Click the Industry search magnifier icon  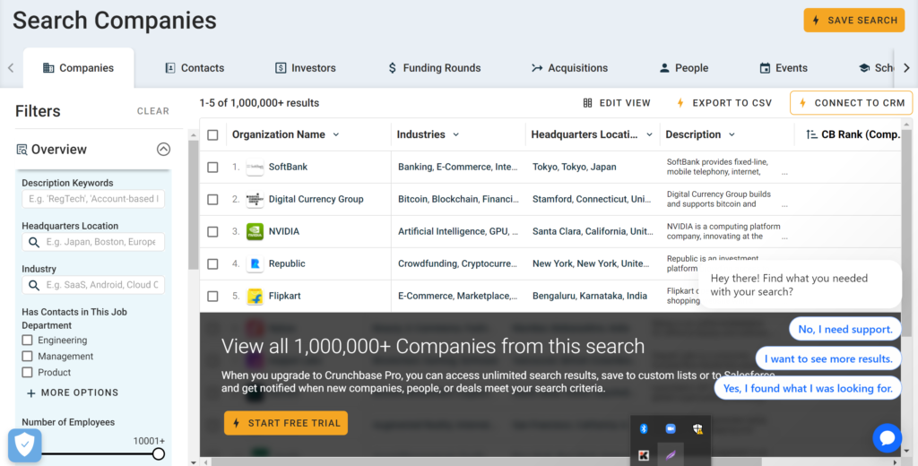click(34, 285)
